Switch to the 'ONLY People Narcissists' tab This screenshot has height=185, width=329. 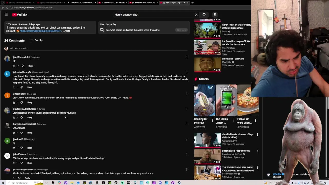pos(51,3)
